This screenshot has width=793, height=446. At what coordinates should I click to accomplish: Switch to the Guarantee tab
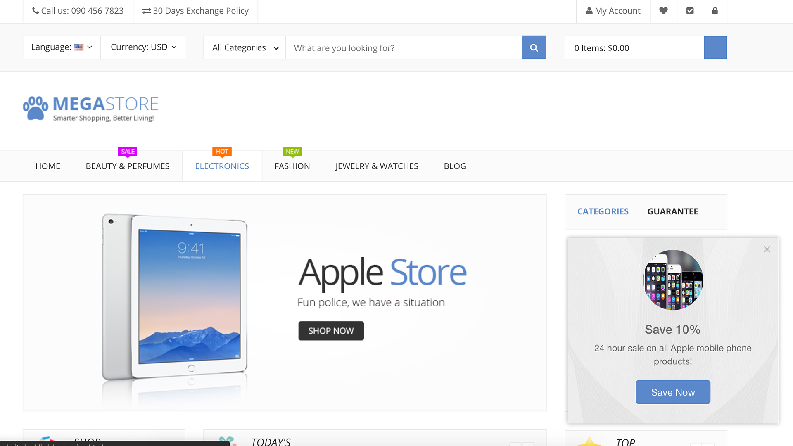click(673, 211)
